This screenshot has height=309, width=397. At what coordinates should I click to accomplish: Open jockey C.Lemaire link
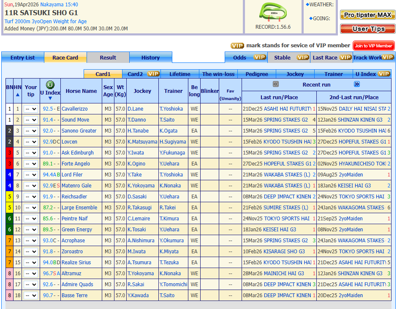[x=139, y=218]
